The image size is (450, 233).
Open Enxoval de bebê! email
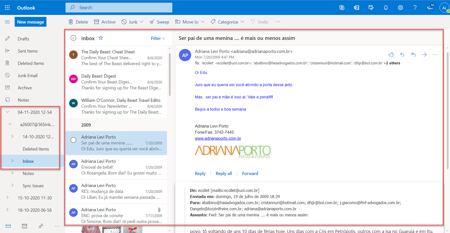116,167
